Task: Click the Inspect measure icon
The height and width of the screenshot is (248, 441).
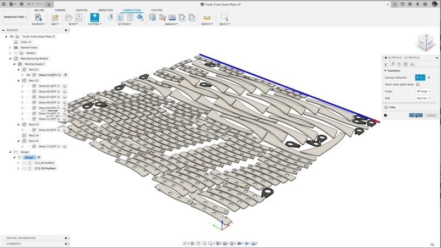Action: point(207,18)
